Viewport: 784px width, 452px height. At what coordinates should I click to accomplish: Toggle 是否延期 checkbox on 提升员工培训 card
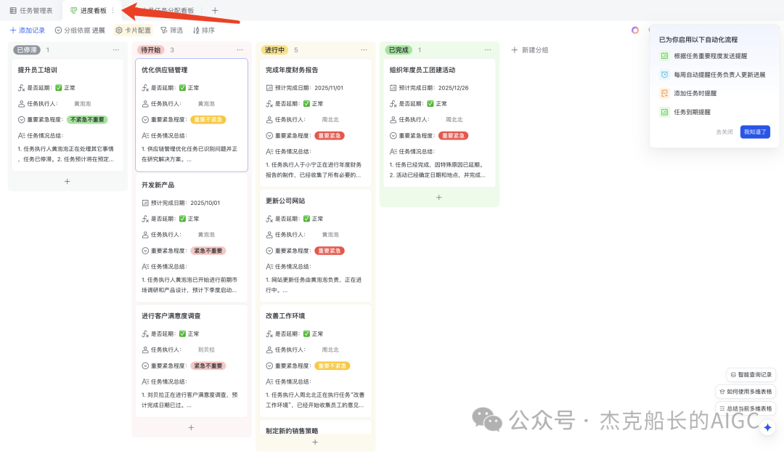(x=59, y=88)
